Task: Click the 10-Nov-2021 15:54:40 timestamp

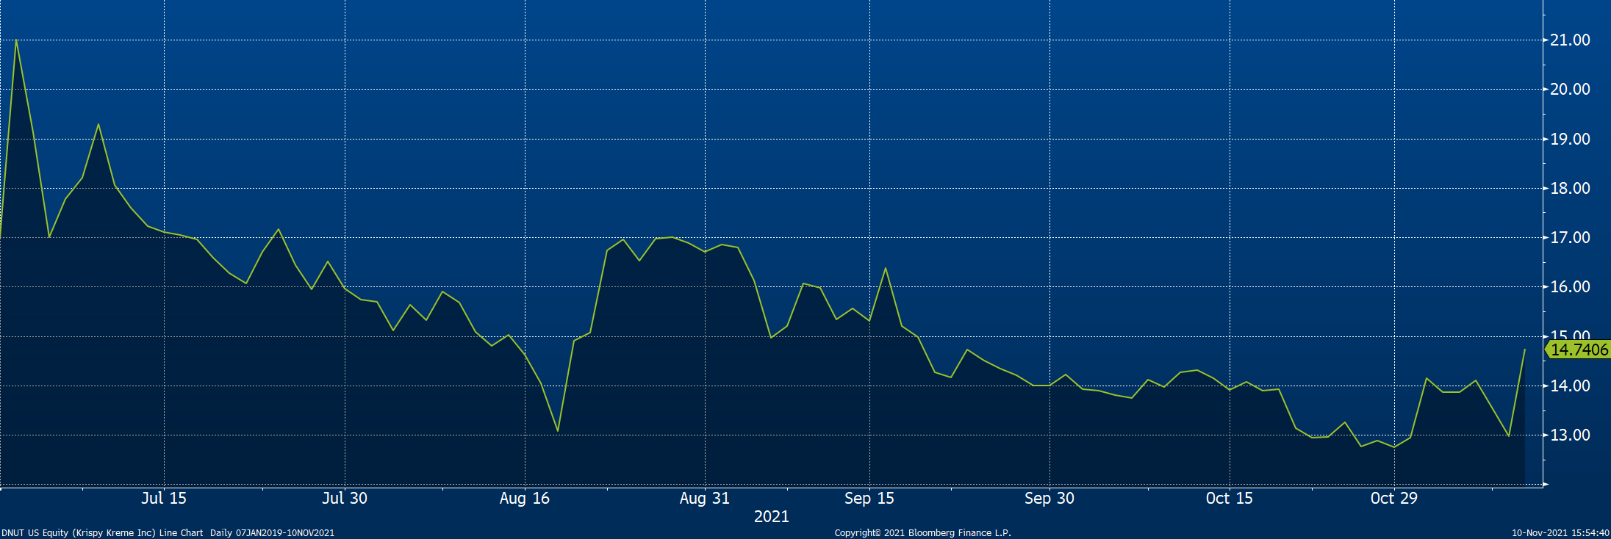Action: 1560,533
